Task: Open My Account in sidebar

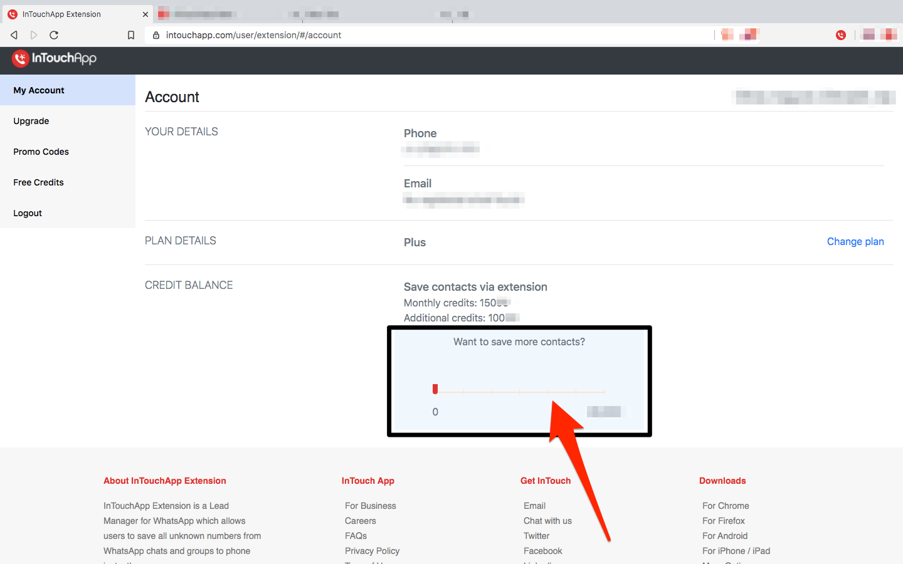Action: pos(68,90)
